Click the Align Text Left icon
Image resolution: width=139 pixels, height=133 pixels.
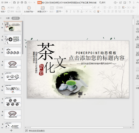(x=105, y=11)
